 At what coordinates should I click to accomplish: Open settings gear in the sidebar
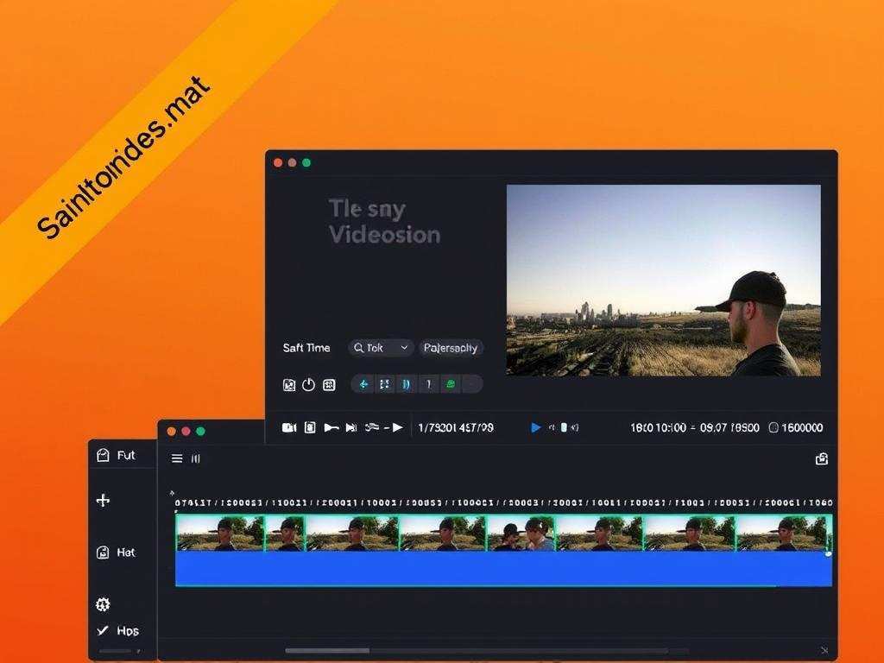click(x=103, y=604)
